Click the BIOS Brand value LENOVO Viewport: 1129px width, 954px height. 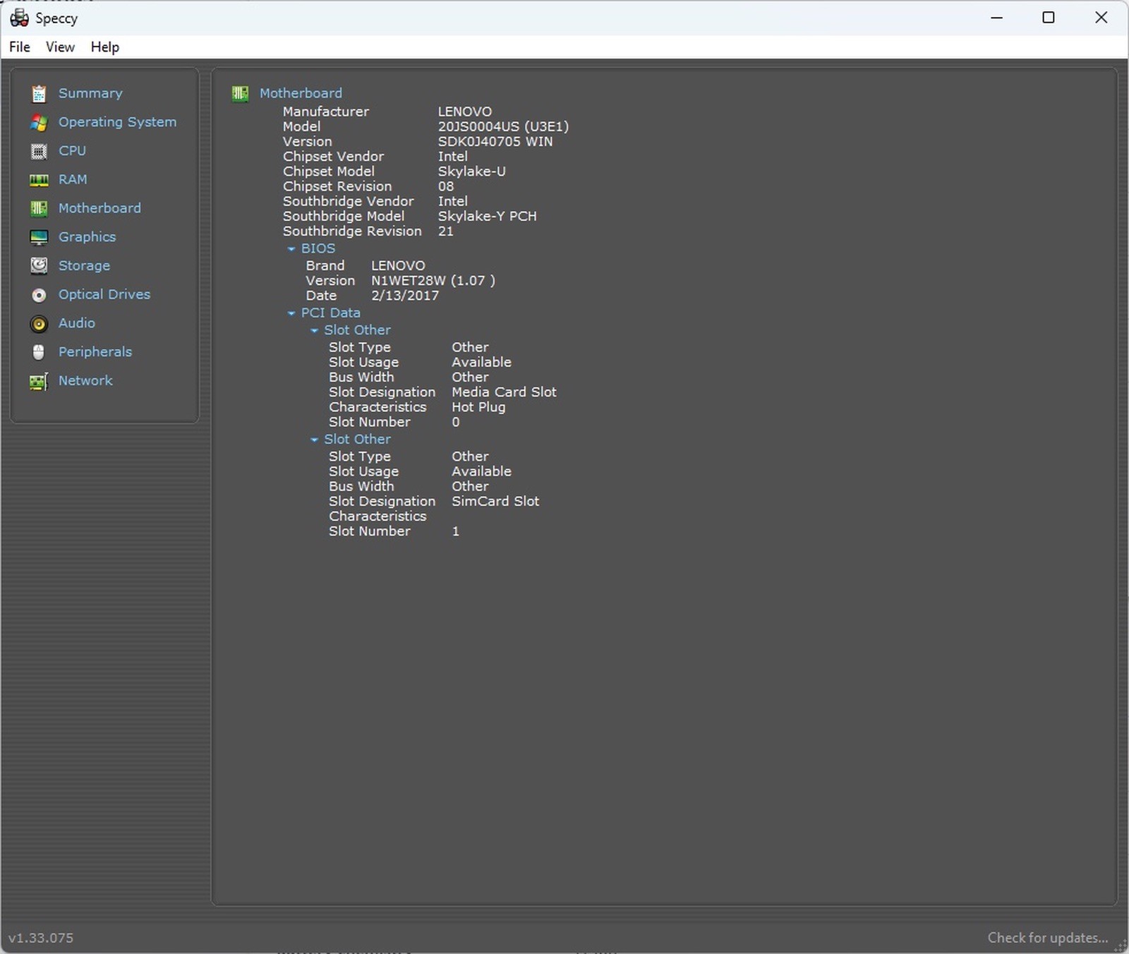click(398, 265)
